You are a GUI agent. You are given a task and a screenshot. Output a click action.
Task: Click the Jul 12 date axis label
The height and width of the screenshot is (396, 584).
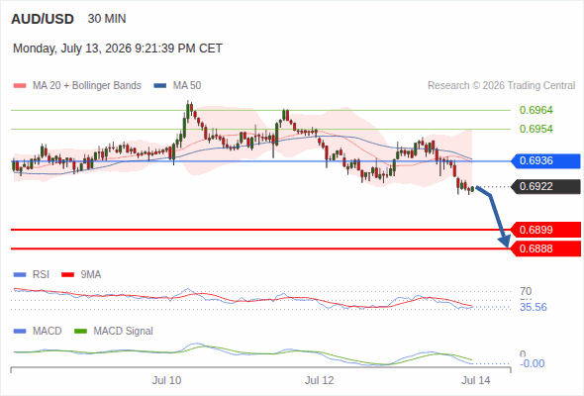320,381
